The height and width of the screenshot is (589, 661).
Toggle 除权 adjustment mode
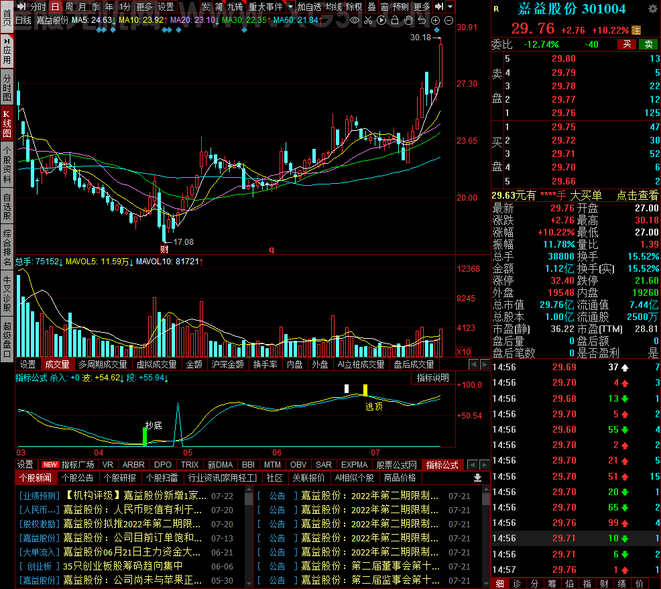coord(354,7)
